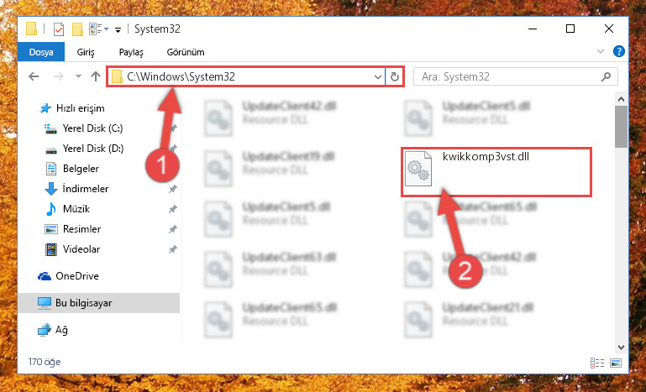Click the back navigation arrow
646x392 pixels.
pos(34,76)
